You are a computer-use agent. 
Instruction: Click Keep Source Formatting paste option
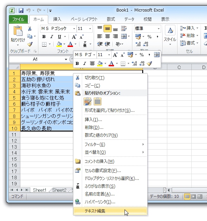[87, 101]
